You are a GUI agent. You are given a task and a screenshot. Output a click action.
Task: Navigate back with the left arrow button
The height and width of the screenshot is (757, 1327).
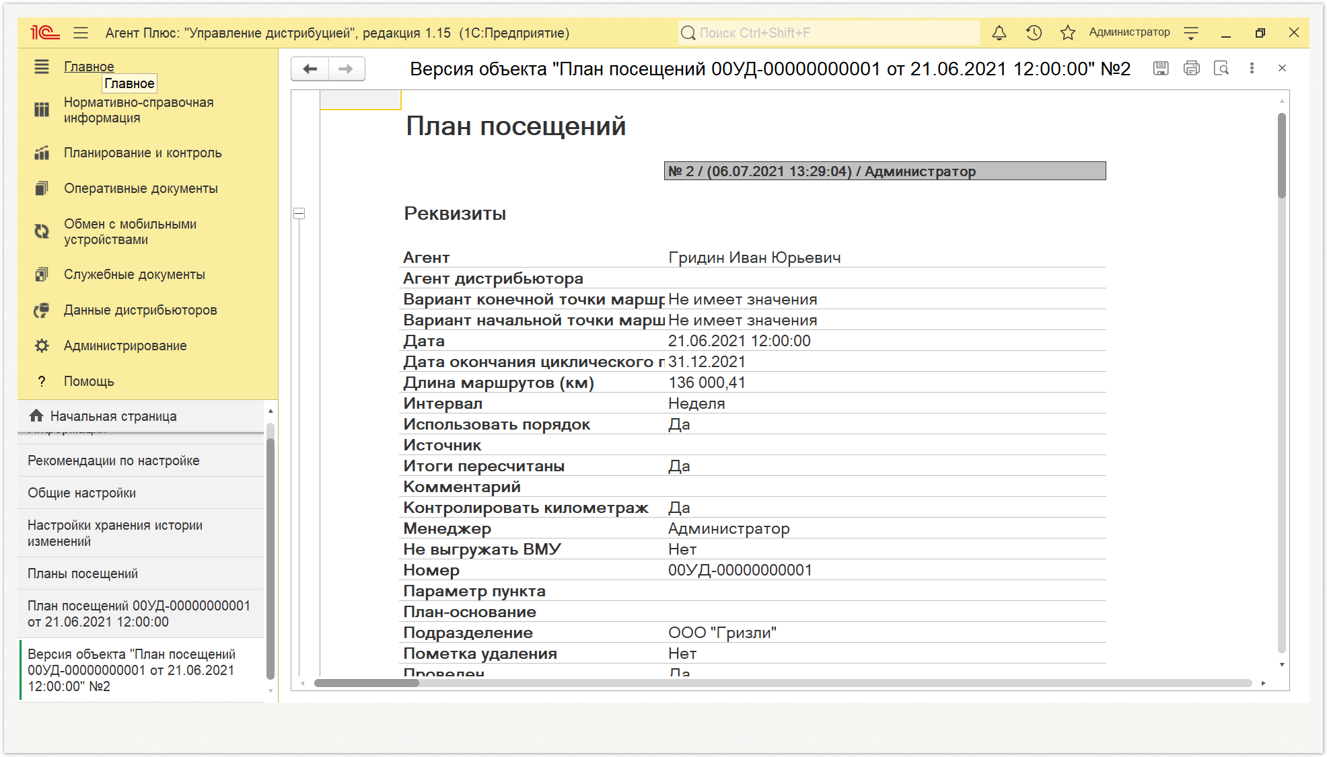[310, 69]
